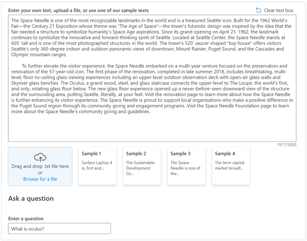The height and width of the screenshot is (241, 307).
Task: Select "The Sustainable Development" preview text
Action: click(x=140, y=166)
